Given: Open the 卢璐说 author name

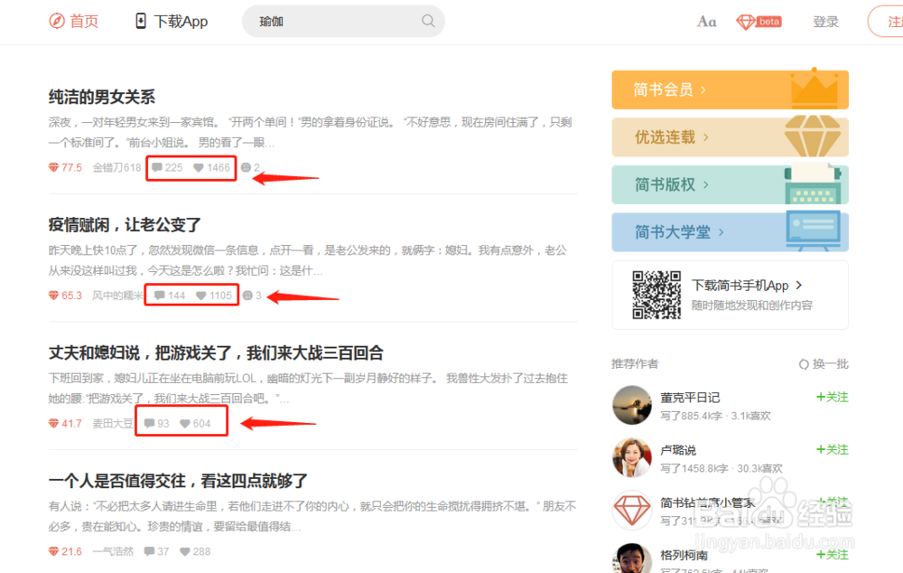Looking at the screenshot, I should tap(678, 450).
